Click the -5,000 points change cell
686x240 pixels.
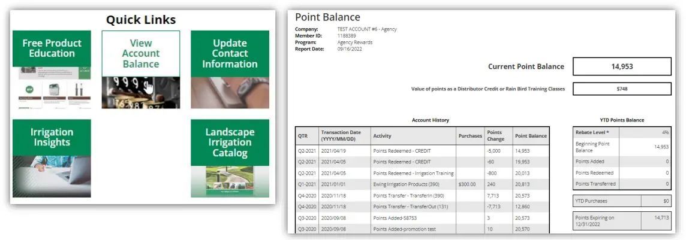(498, 151)
